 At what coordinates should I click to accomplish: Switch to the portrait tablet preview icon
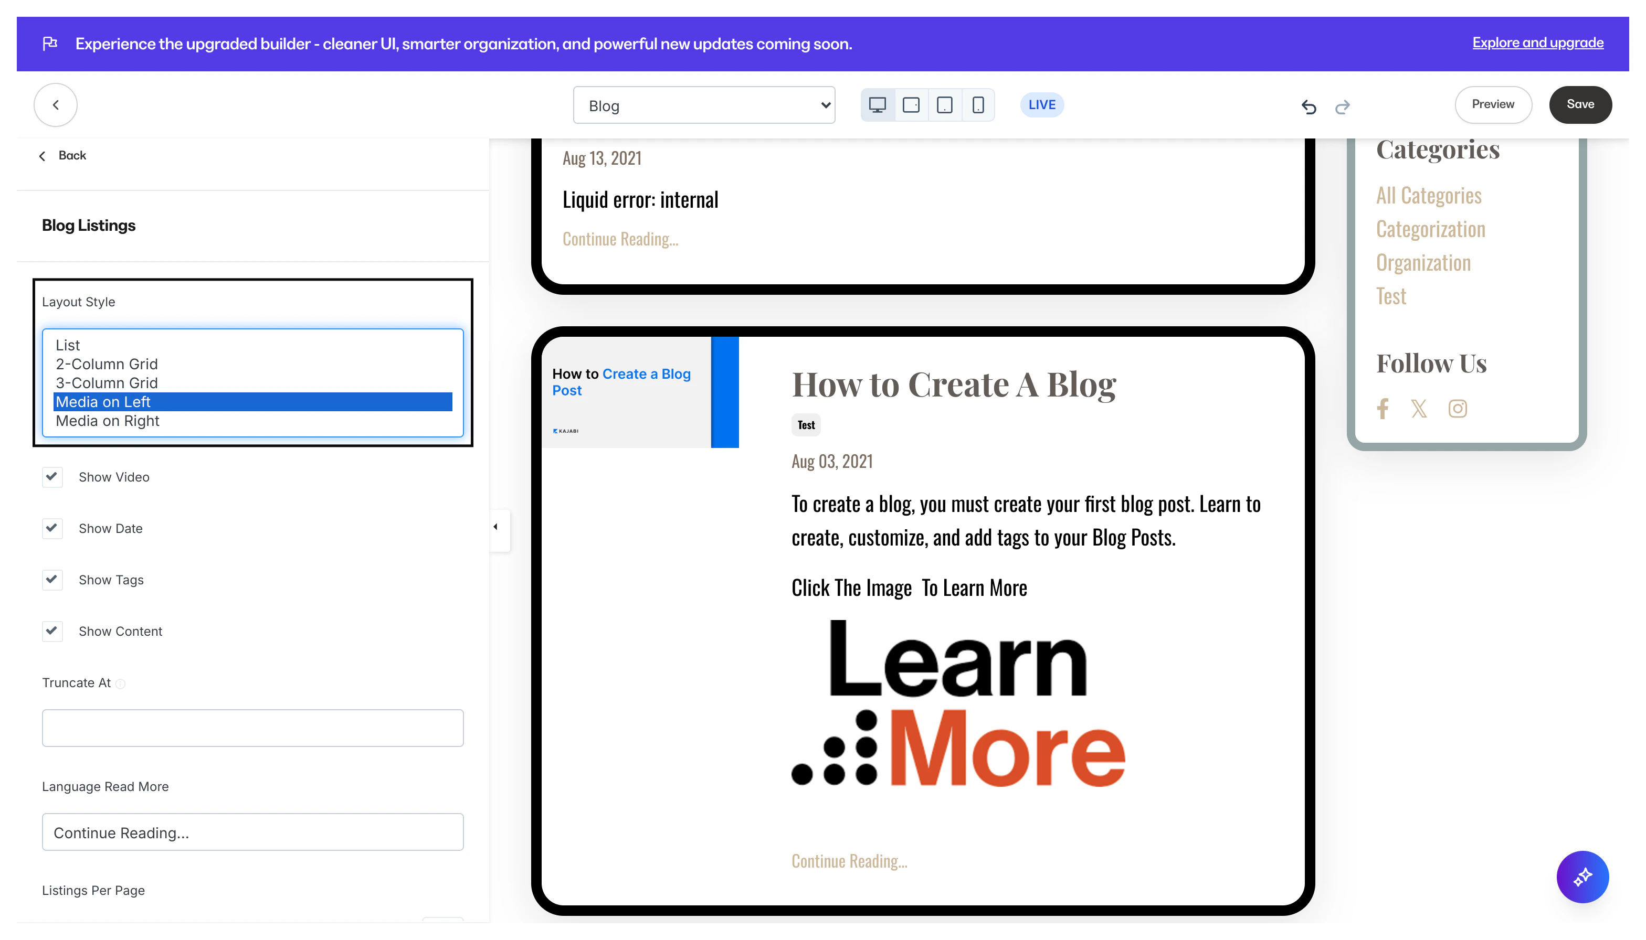[944, 105]
